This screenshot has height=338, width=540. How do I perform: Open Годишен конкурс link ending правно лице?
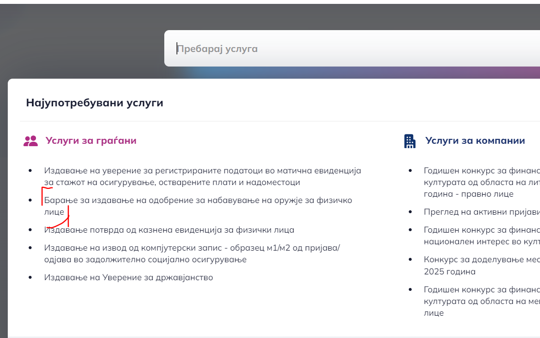click(482, 183)
